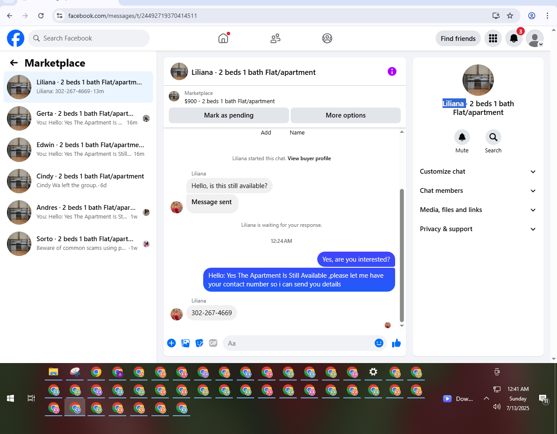Viewport: 557px width, 434px height.
Task: Open Chrome three-dot menu
Action: [x=547, y=16]
